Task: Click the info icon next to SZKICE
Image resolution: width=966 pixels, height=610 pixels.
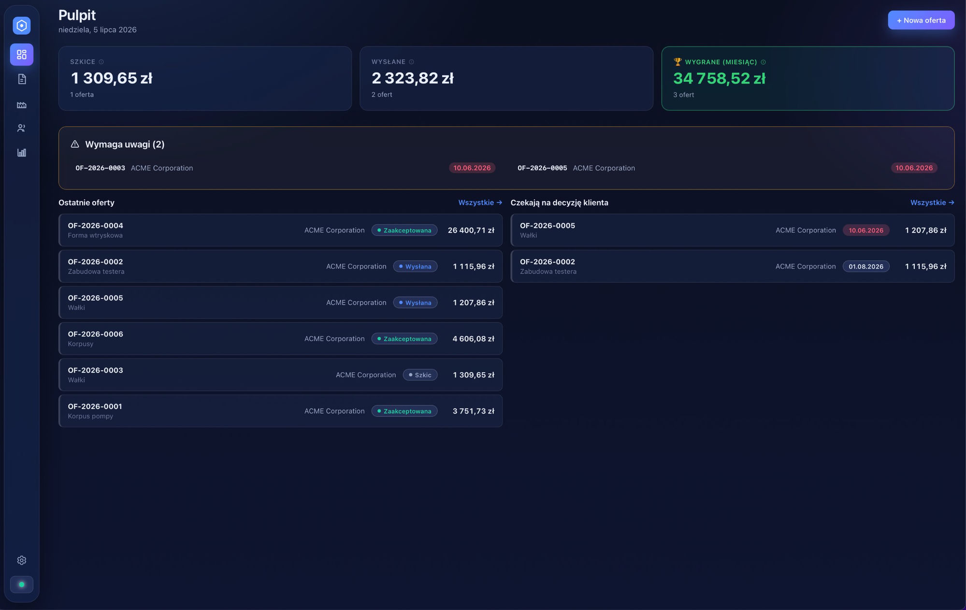Action: 101,62
